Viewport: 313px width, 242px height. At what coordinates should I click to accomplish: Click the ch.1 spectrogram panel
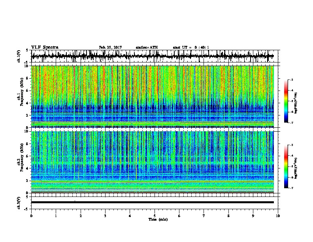[152, 96]
